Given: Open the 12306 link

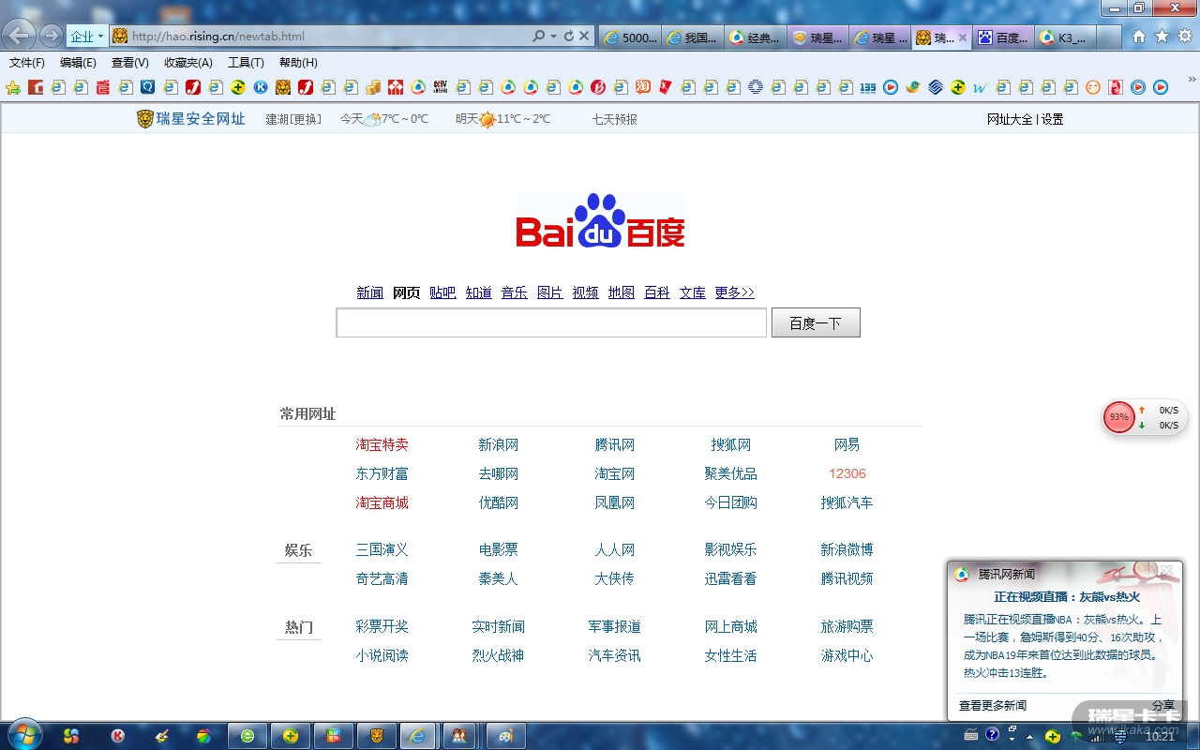Looking at the screenshot, I should tap(847, 473).
